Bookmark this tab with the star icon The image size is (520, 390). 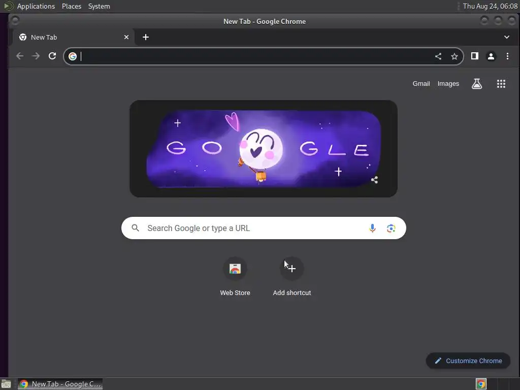(454, 56)
